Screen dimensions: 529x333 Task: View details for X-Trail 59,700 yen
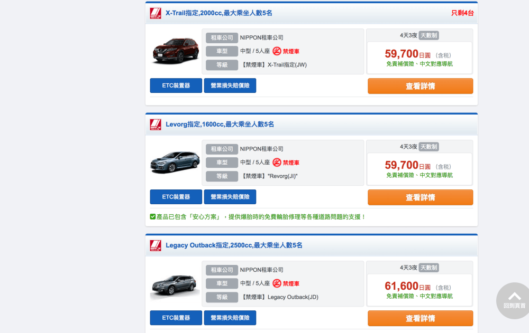pos(420,86)
